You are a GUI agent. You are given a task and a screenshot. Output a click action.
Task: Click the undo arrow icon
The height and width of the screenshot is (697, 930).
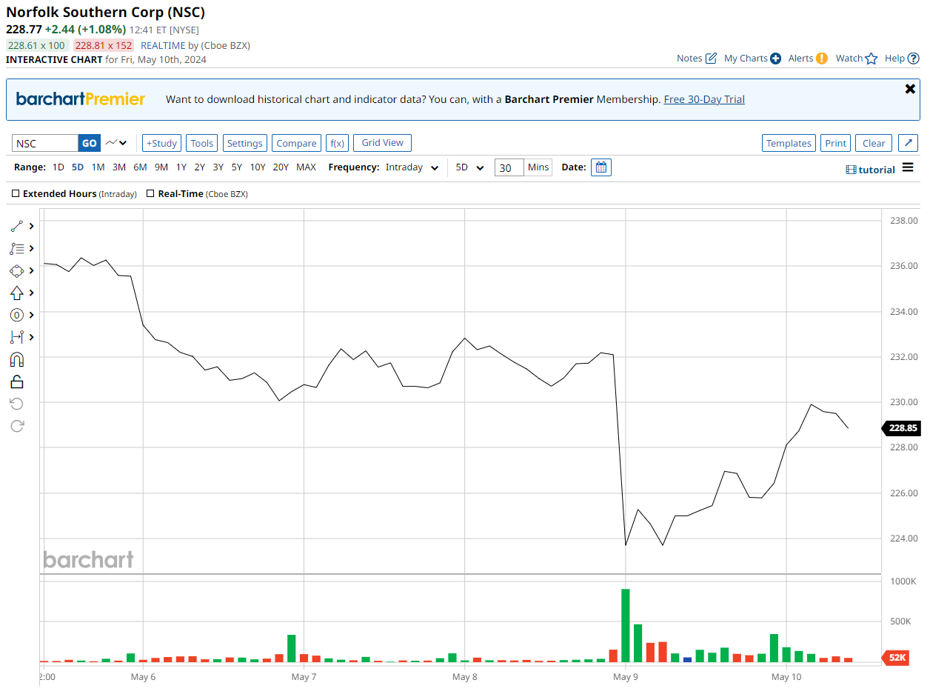[x=17, y=404]
